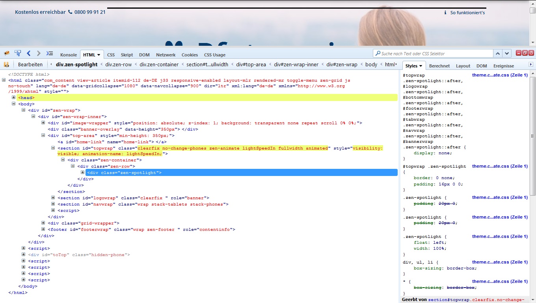
Task: Collapse the body node
Action: pyautogui.click(x=13, y=104)
